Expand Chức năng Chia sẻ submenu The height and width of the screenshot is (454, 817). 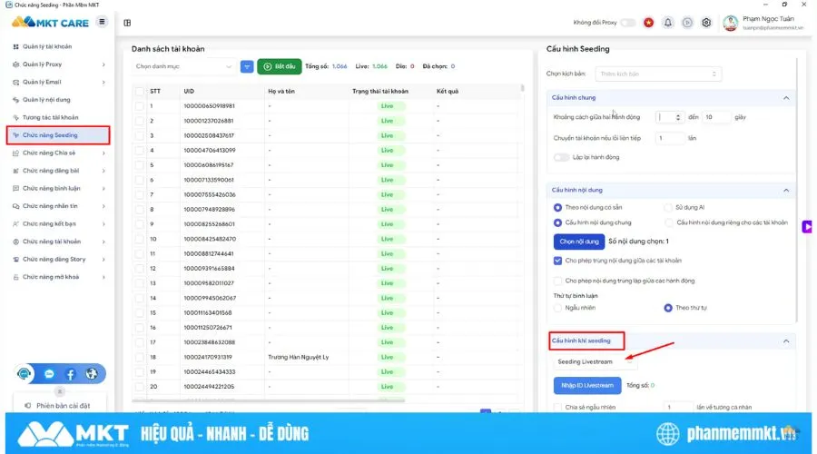click(x=103, y=153)
